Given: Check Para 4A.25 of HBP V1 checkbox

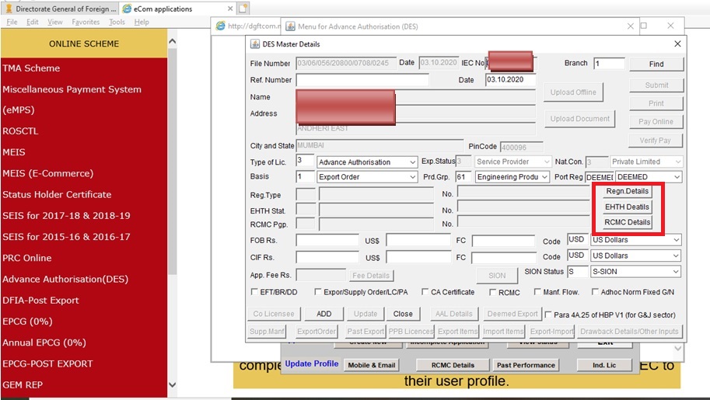Looking at the screenshot, I should click(548, 315).
